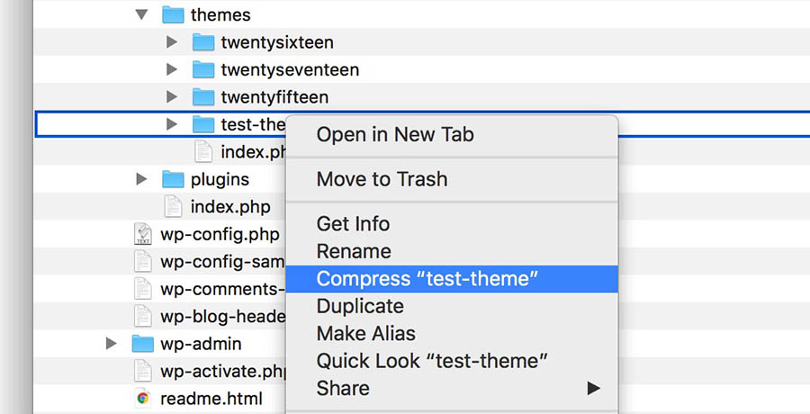This screenshot has height=414, width=810.
Task: Click the twentysixteen folder icon
Action: click(203, 42)
